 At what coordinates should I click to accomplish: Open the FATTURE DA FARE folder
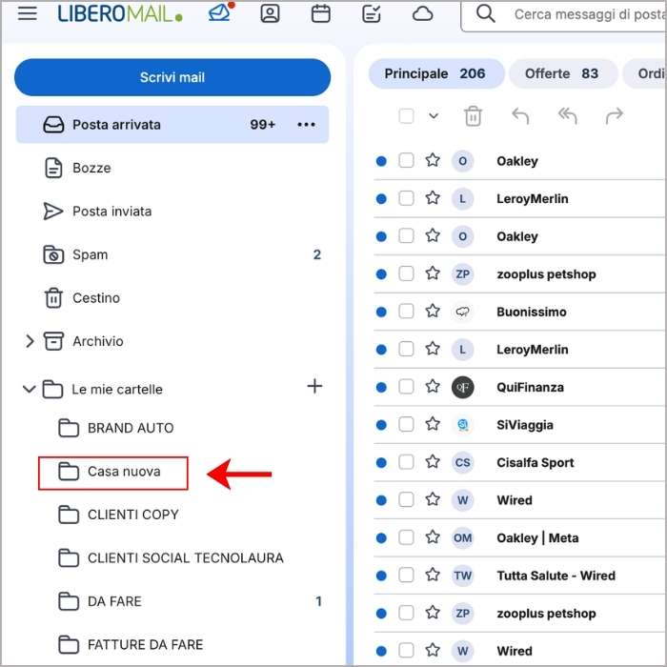coord(172,645)
